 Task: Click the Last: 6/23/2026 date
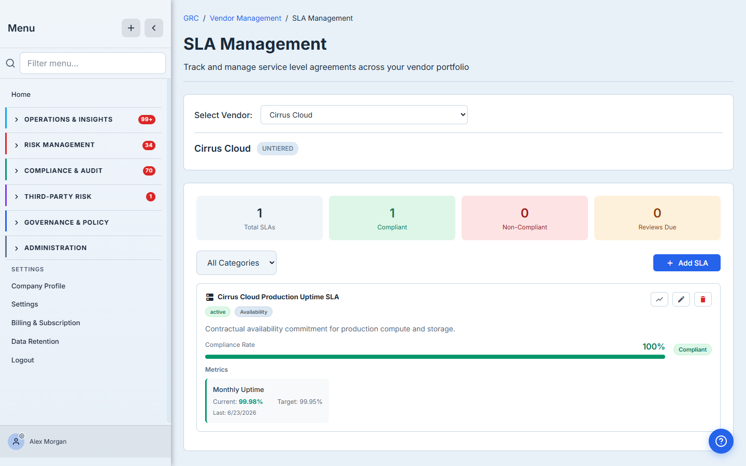(235, 413)
